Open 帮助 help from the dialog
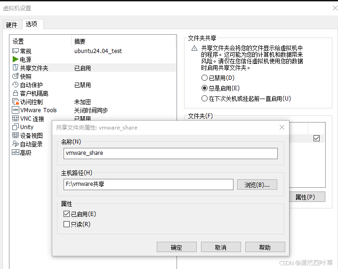The width and height of the screenshot is (338, 269). (x=265, y=247)
